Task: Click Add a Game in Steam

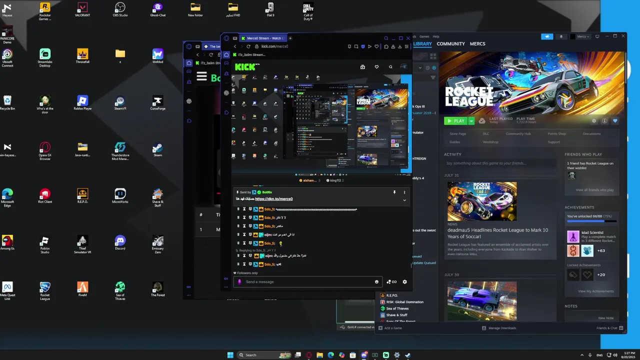Action: [389, 328]
